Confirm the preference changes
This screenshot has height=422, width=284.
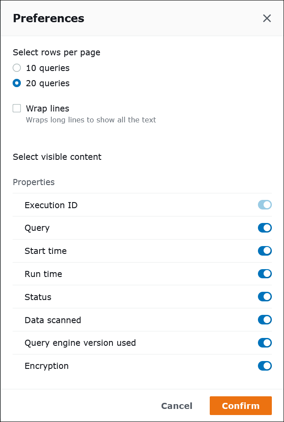pos(241,405)
